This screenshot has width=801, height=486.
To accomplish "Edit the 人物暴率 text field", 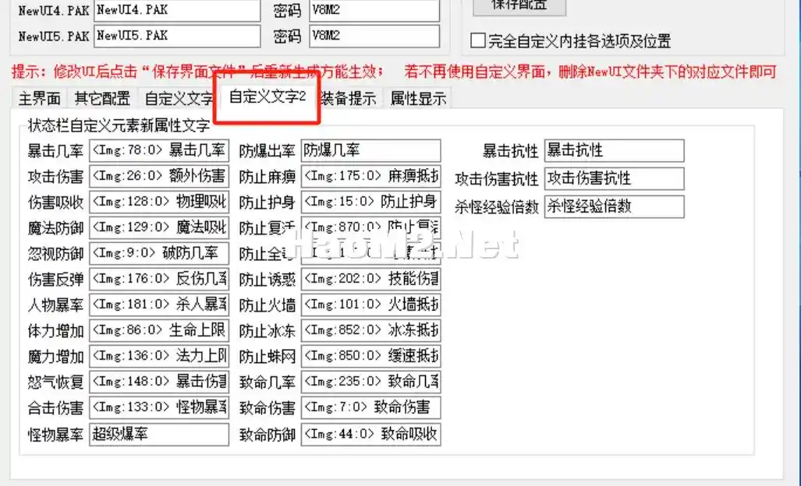I will coord(159,305).
